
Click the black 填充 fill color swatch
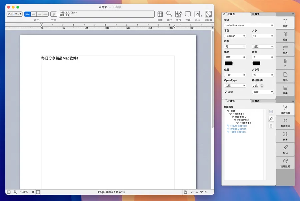point(229,63)
